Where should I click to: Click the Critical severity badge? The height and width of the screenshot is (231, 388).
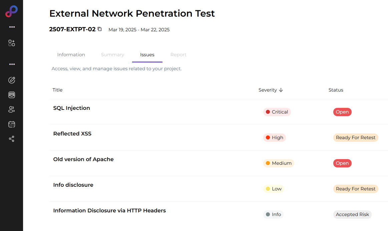coord(277,112)
